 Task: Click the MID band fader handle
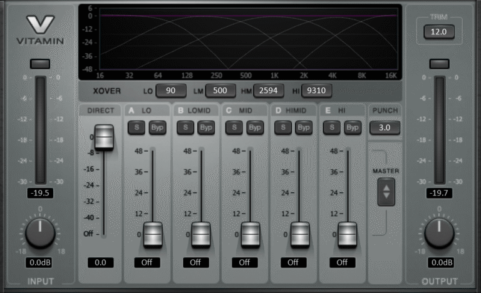pos(250,234)
